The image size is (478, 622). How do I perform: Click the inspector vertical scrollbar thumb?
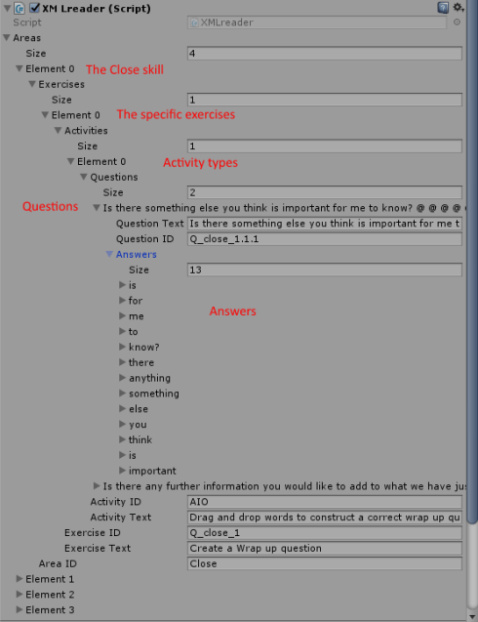[x=471, y=262]
